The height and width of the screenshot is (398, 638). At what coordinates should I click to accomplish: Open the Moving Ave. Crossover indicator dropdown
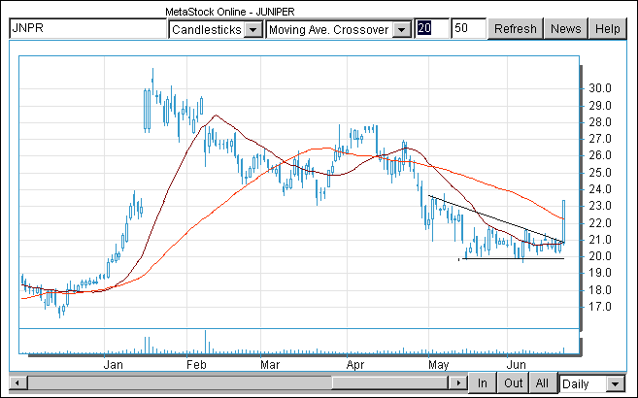339,29
